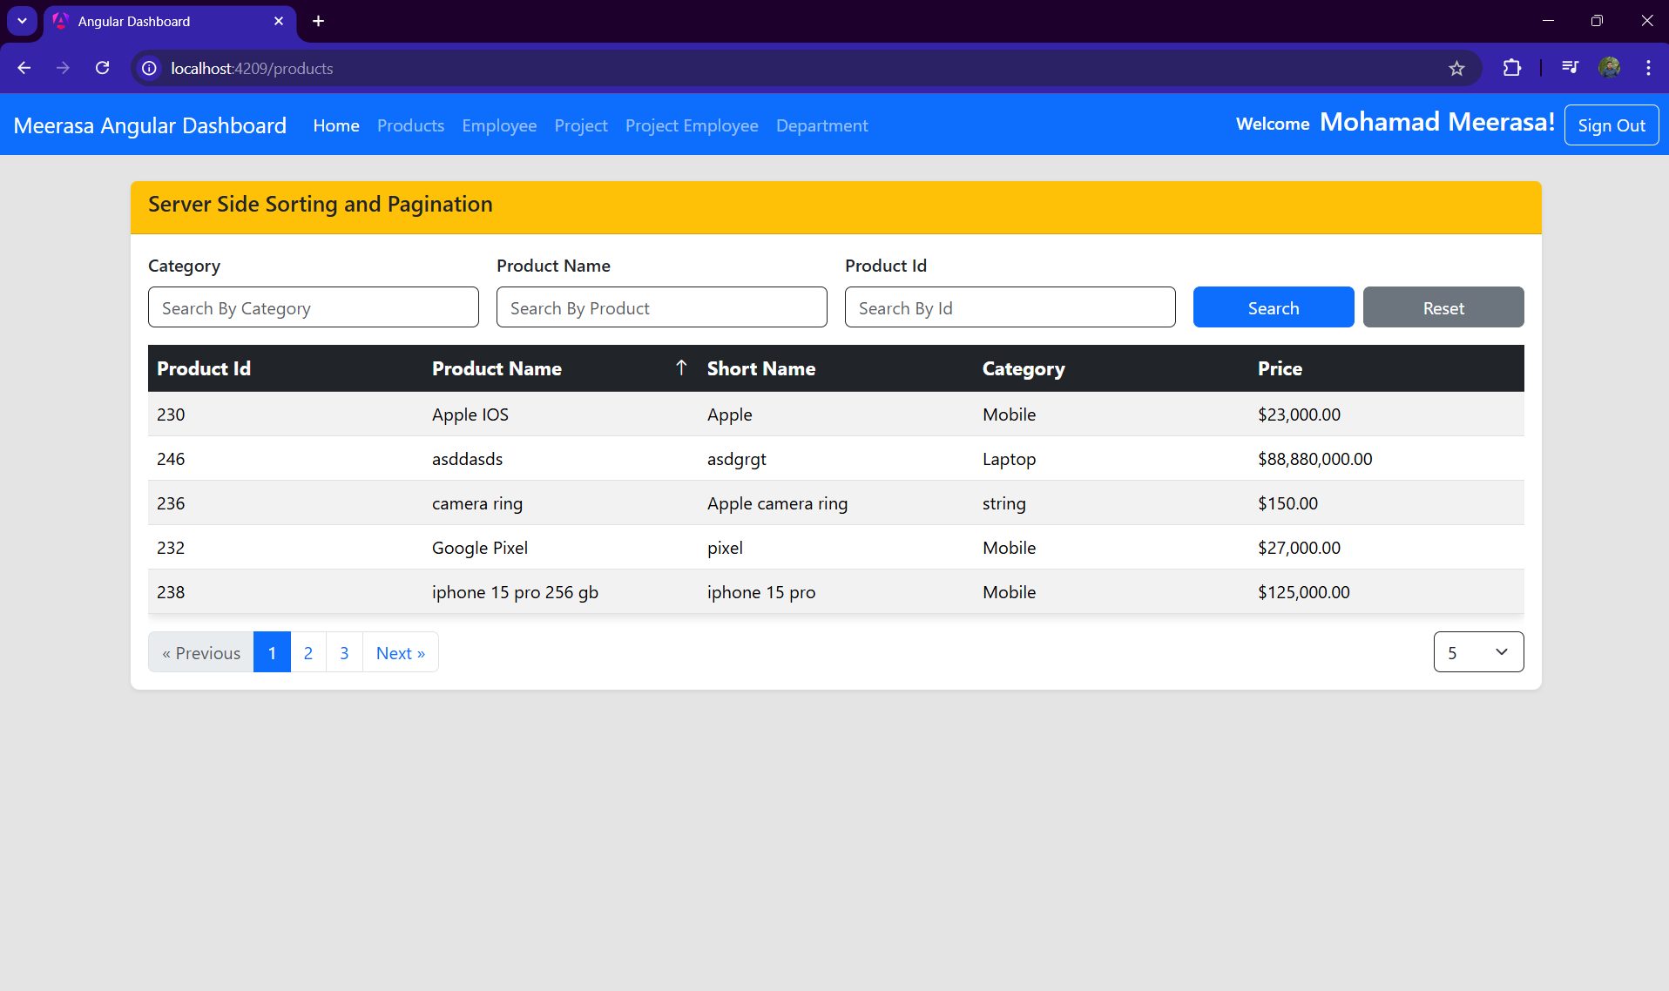This screenshot has height=991, width=1669.
Task: Open the Products nav item
Action: pyautogui.click(x=410, y=125)
